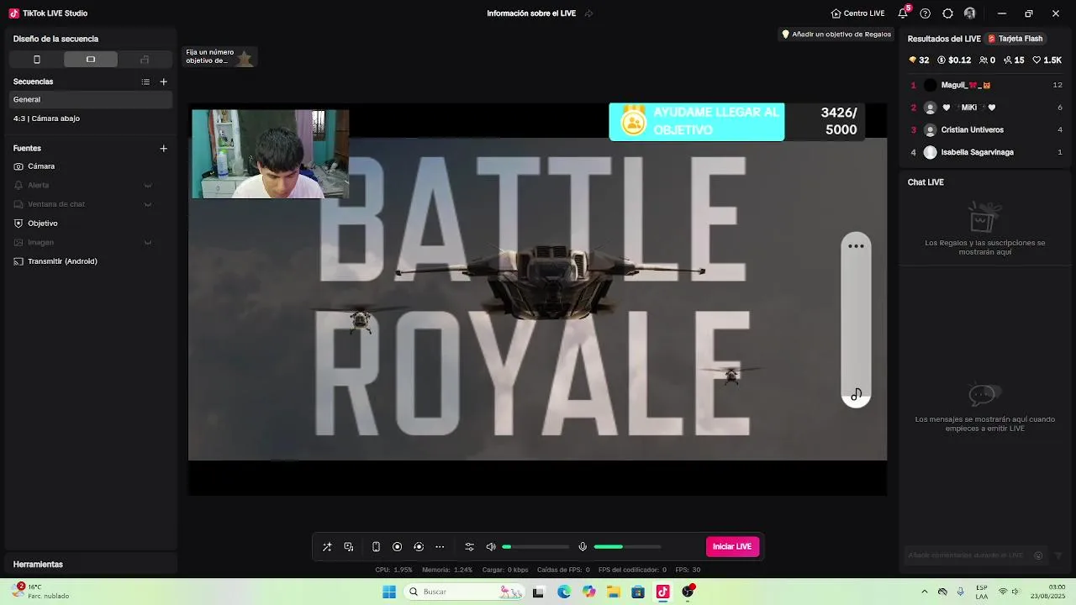This screenshot has height=605, width=1076.
Task: Expand the Herramientas panel
Action: [x=91, y=565]
